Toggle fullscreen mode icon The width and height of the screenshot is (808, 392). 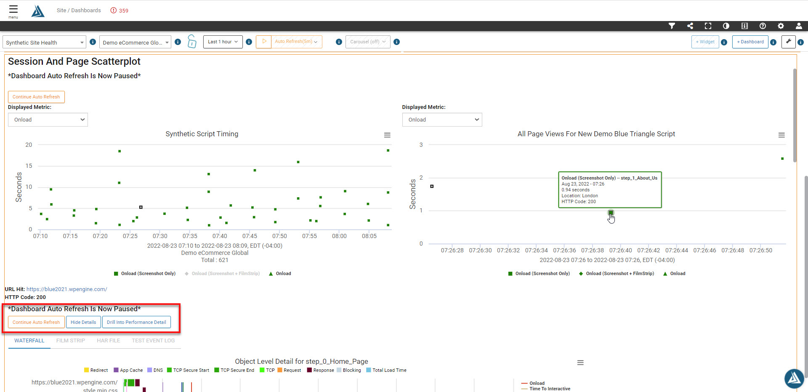click(708, 26)
